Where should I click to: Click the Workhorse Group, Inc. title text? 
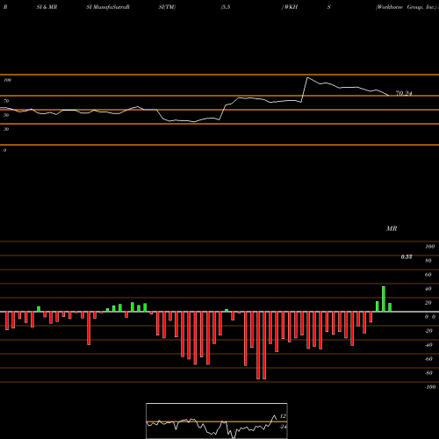pyautogui.click(x=407, y=7)
